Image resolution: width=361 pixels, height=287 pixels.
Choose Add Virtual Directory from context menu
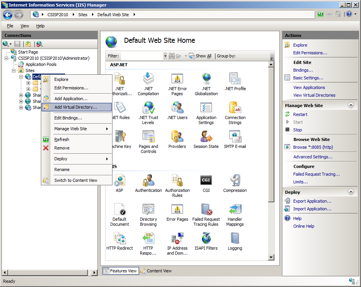(x=76, y=107)
